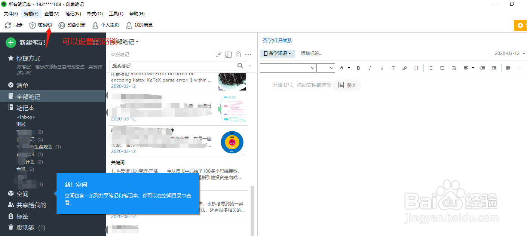Toggle strikethrough formatting
The width and height of the screenshot is (527, 236).
pos(393,68)
